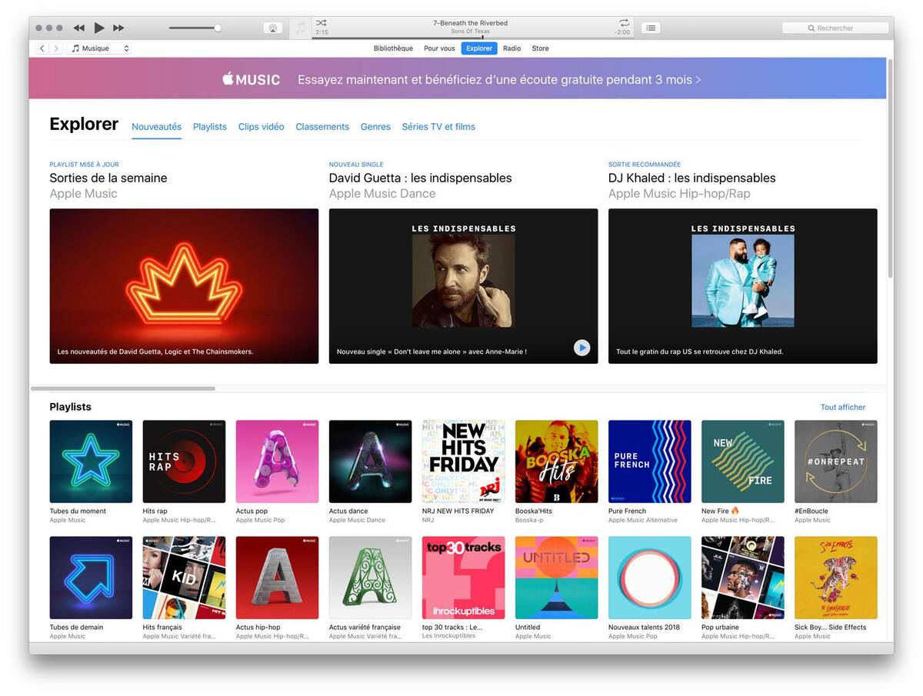923x696 pixels.
Task: Open the NRJ NEW HITS FRIDAY cover
Action: click(463, 461)
